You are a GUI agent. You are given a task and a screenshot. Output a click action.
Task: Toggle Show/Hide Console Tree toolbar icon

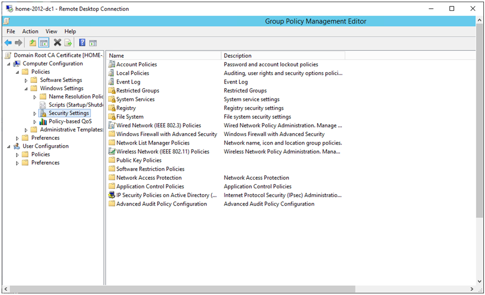(43, 43)
